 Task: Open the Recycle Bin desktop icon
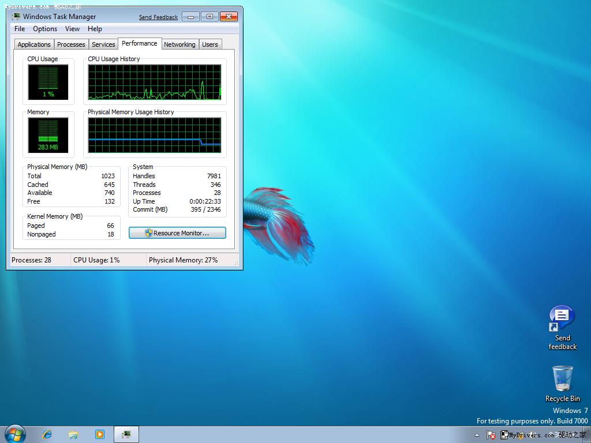coord(562,384)
